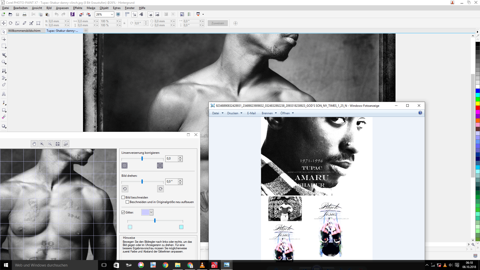Click the add plus button beside Zuweisen
Viewport: 480px width, 270px height.
pos(235,23)
